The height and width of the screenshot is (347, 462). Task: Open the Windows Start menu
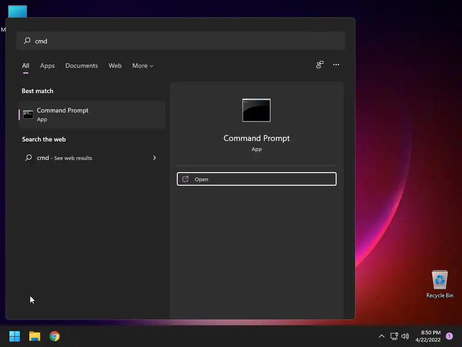[14, 336]
